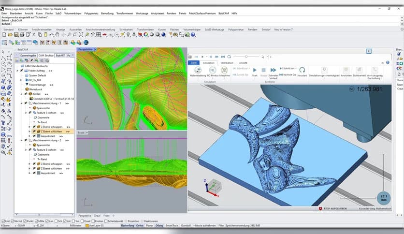Toggle Gumball in the status bar
The height and width of the screenshot is (234, 404).
click(186, 225)
